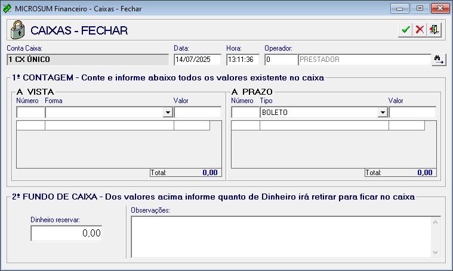Click the A Prazo Total value 0,00

pyautogui.click(x=425, y=173)
